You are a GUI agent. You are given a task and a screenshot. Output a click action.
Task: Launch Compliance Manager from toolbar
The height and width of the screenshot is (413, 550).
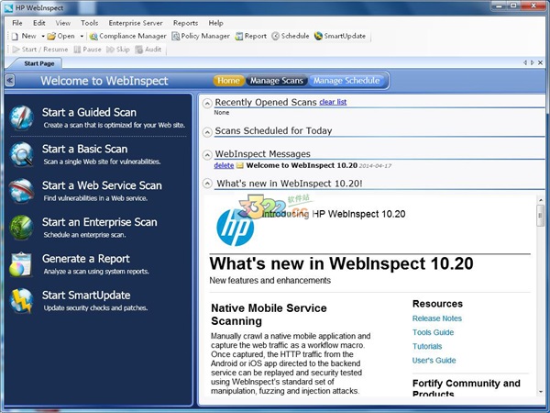pyautogui.click(x=127, y=36)
